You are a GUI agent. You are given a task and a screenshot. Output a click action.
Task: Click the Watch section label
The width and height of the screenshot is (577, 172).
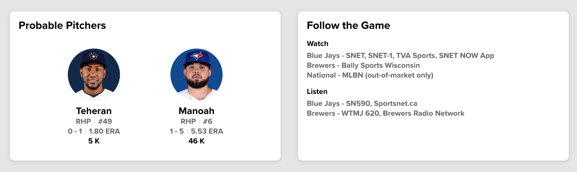point(317,44)
